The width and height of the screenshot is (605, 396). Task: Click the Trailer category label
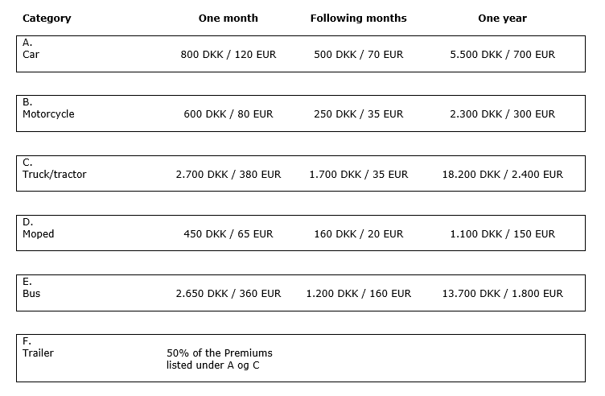coord(38,353)
